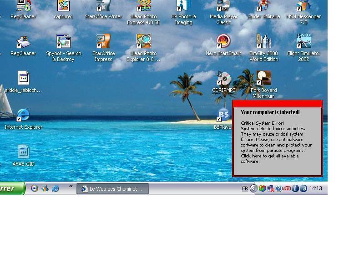Viewport: 364px width, 273px height.
Task: Open the Internet Explorer desktop shortcut
Action: 23,116
